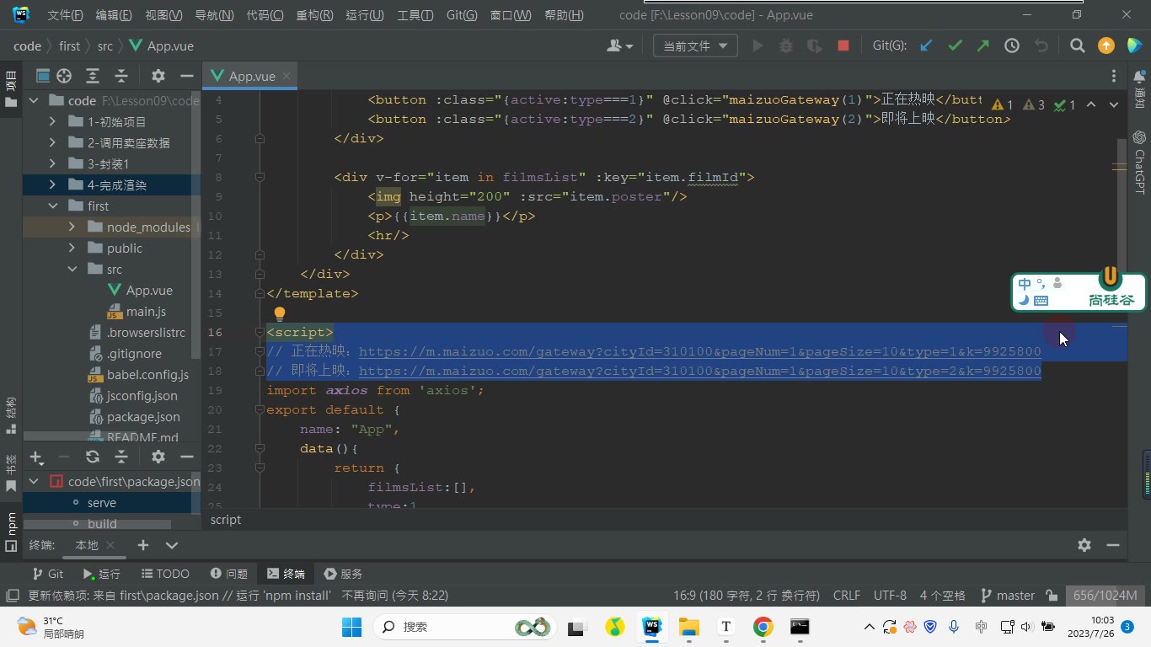Stop the running process with the red square

(x=843, y=46)
